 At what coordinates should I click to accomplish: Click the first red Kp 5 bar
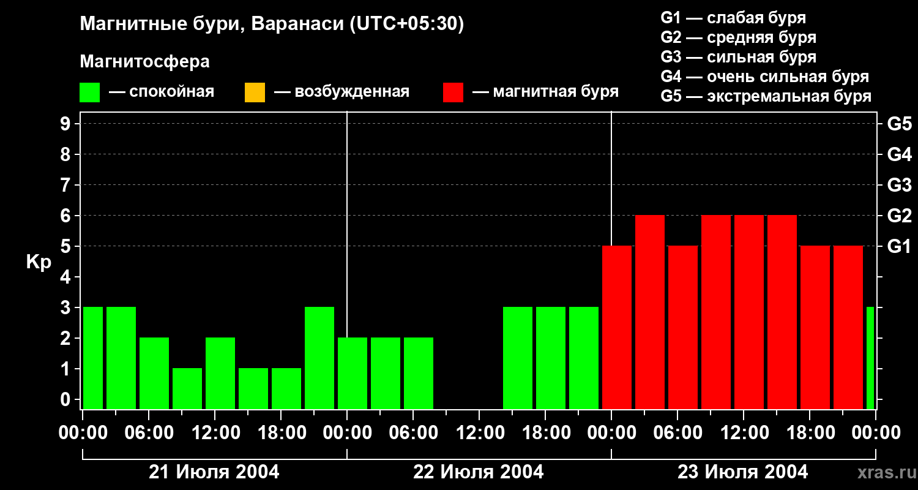tap(617, 328)
